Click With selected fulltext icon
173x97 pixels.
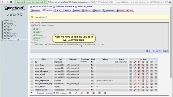click(105, 93)
